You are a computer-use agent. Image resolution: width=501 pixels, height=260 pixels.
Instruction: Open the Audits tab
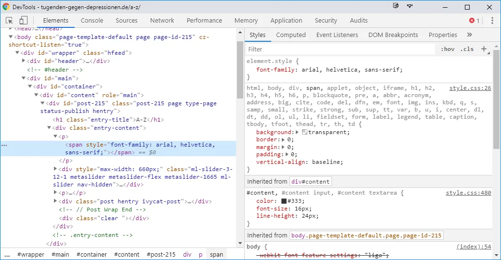coord(358,20)
